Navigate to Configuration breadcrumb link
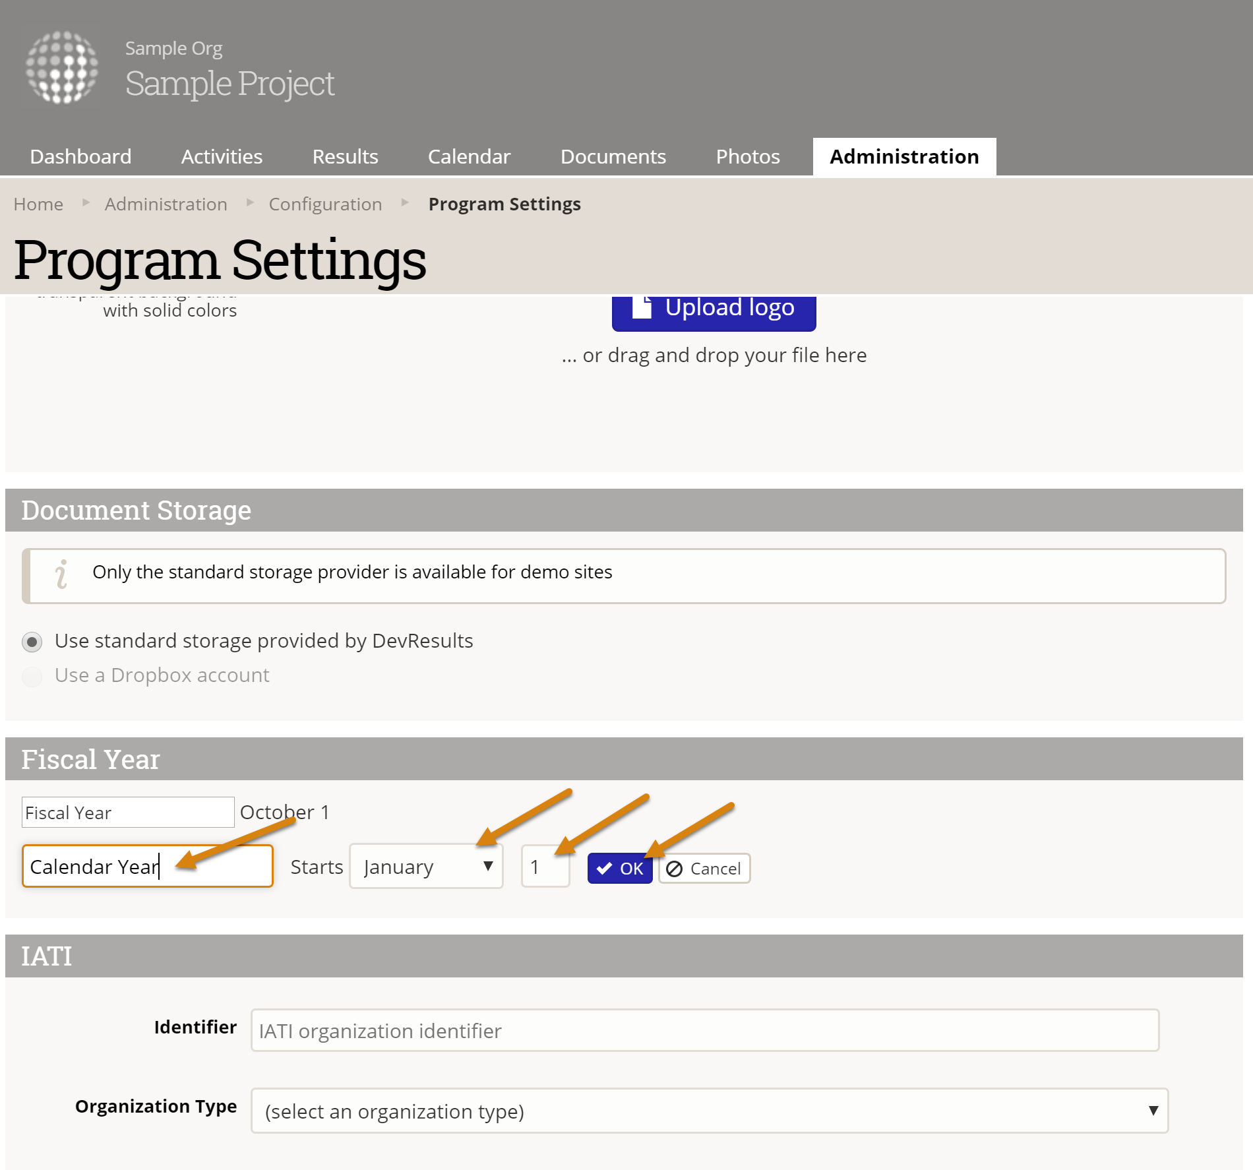This screenshot has height=1170, width=1253. (325, 204)
